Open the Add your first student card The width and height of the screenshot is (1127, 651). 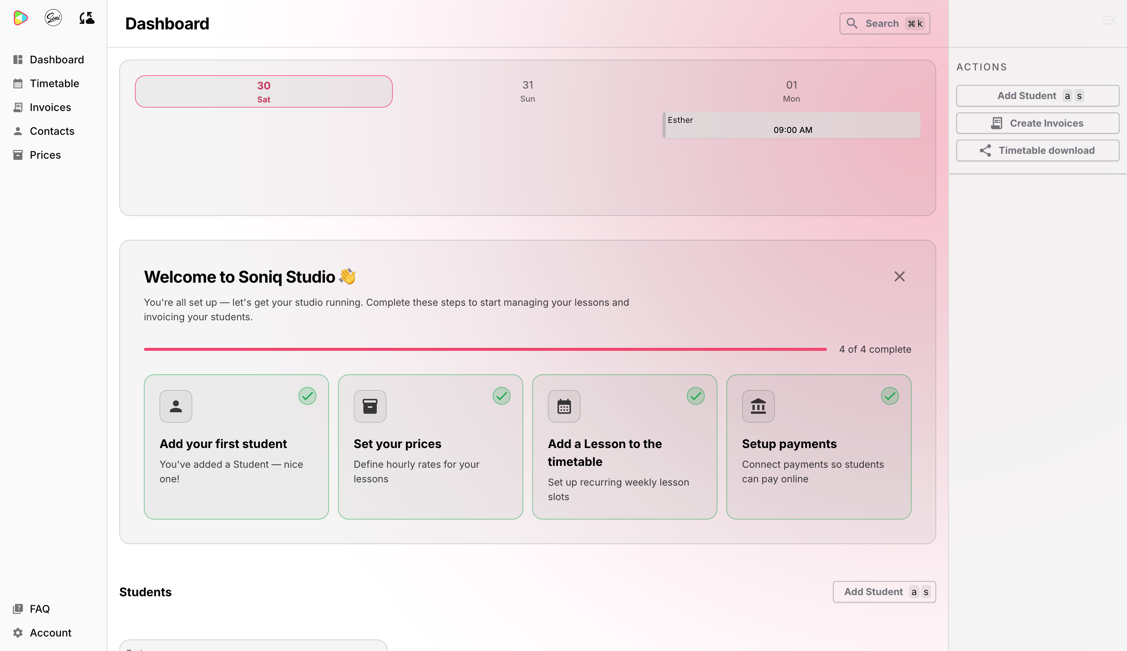point(236,447)
